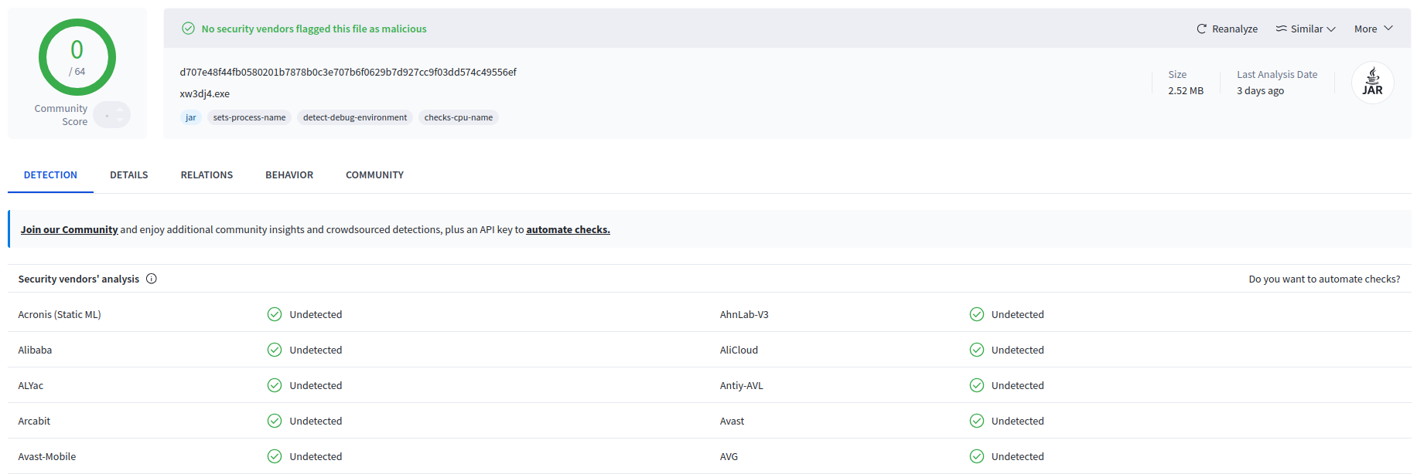Click the AVG undetected check icon
The width and height of the screenshot is (1417, 474).
coord(977,456)
